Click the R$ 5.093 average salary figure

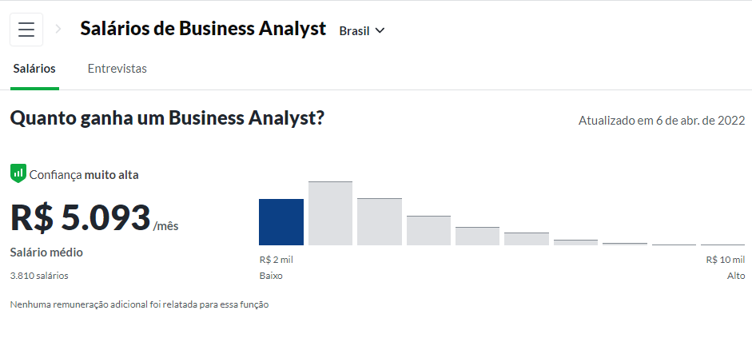81,218
